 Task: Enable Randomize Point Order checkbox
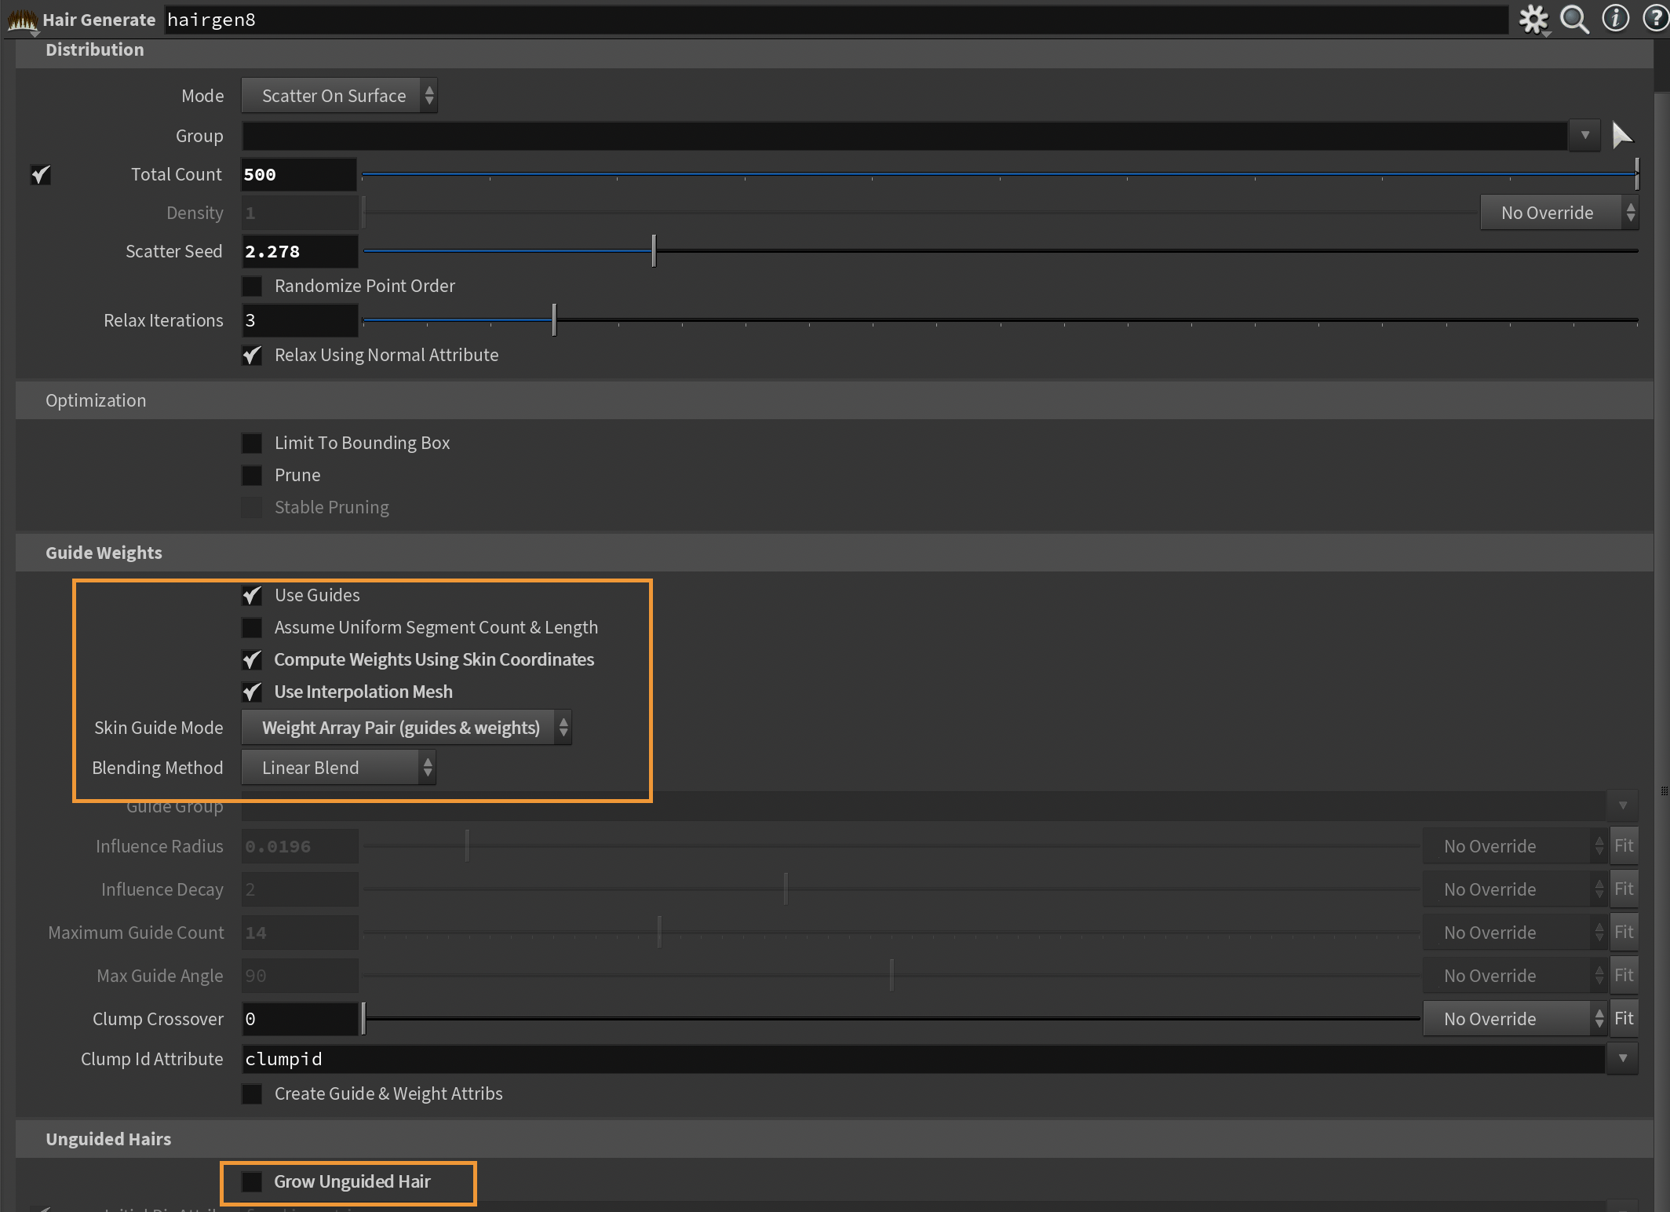tap(252, 286)
